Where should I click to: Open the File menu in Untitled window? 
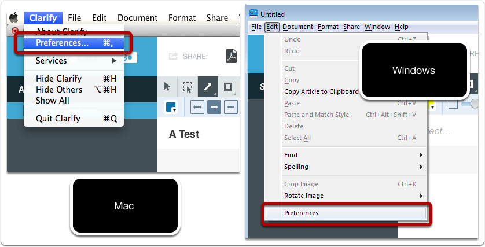tap(256, 27)
